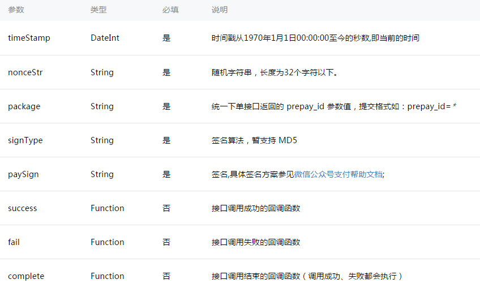Click the 类型 column header
The height and width of the screenshot is (292, 480).
tap(98, 10)
